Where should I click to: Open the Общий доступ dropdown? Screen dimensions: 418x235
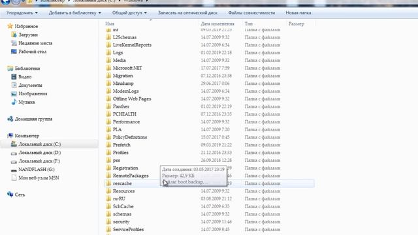pyautogui.click(x=129, y=13)
